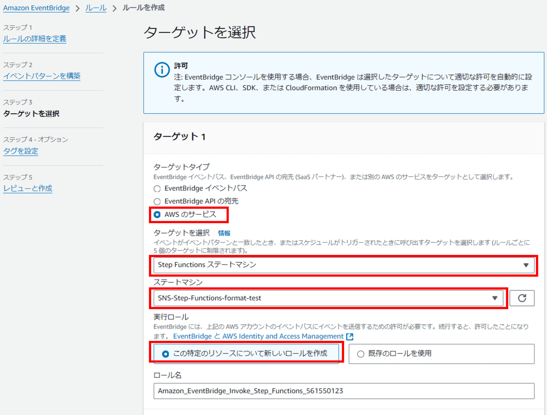The width and height of the screenshot is (547, 415).
Task: Click the ターゲットタイプ label
Action: click(182, 167)
